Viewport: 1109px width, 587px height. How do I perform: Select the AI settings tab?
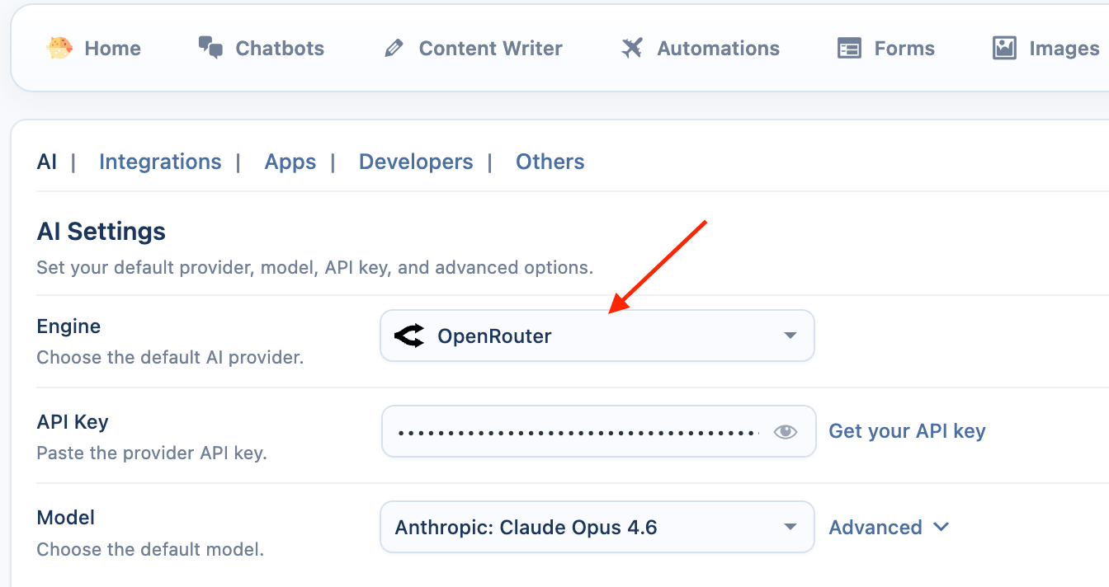47,162
